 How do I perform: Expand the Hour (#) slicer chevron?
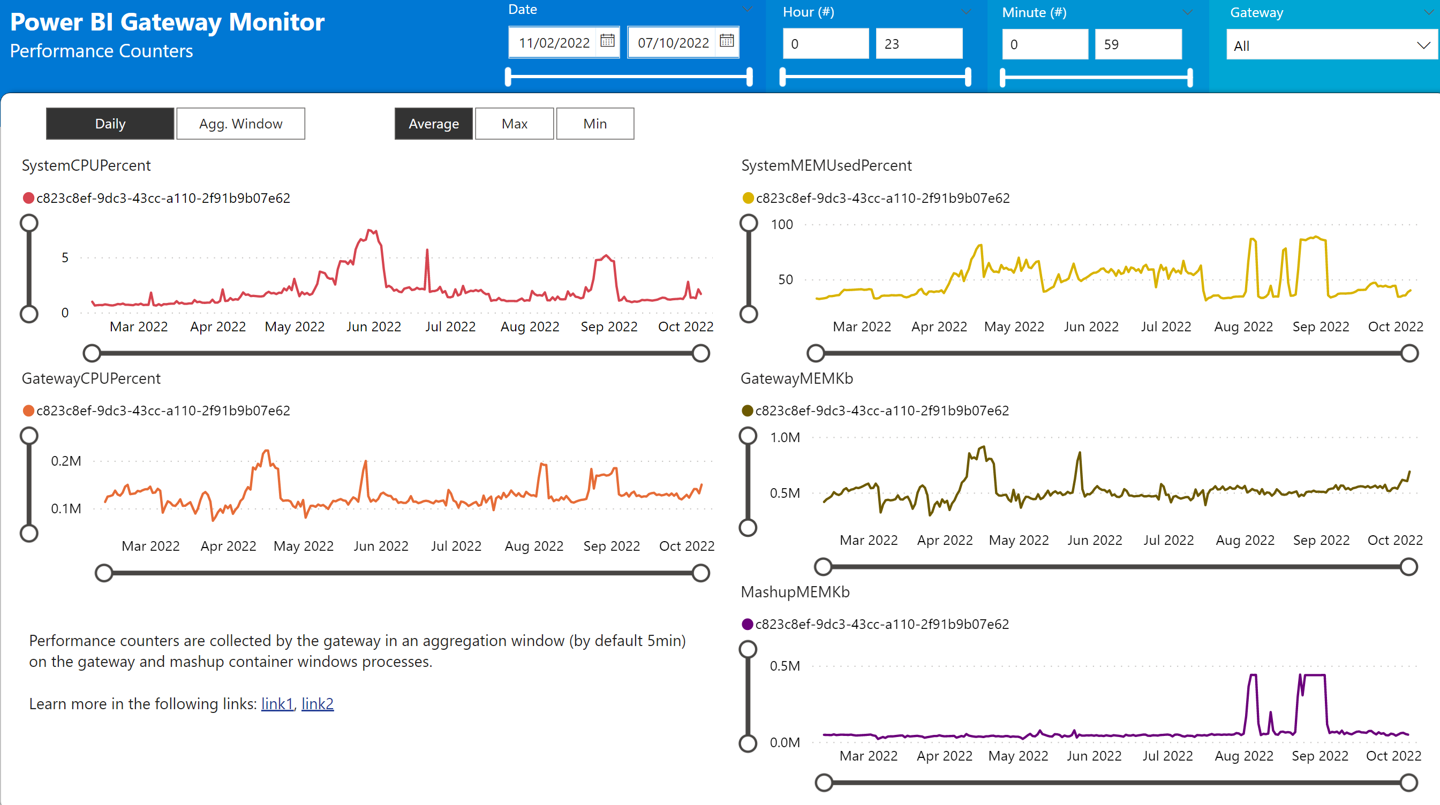(x=966, y=12)
